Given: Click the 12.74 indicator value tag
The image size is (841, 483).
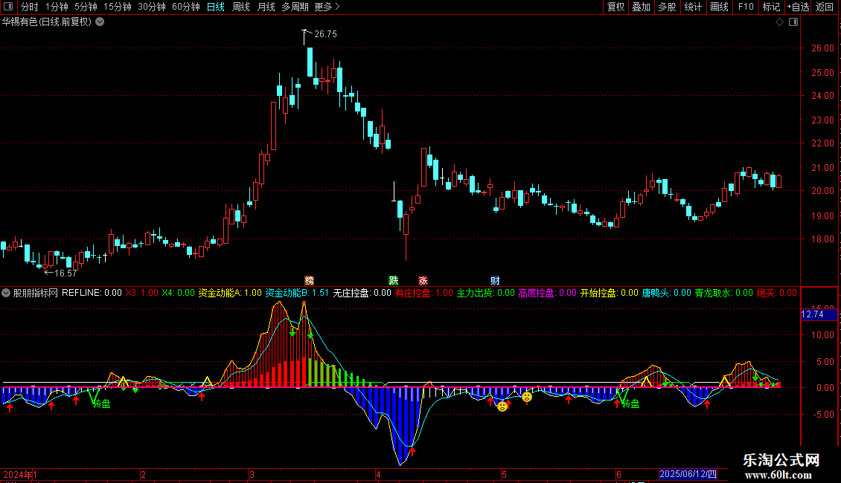Looking at the screenshot, I should 819,314.
